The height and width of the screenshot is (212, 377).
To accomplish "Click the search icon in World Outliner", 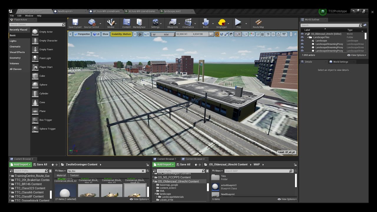I will [x=360, y=25].
